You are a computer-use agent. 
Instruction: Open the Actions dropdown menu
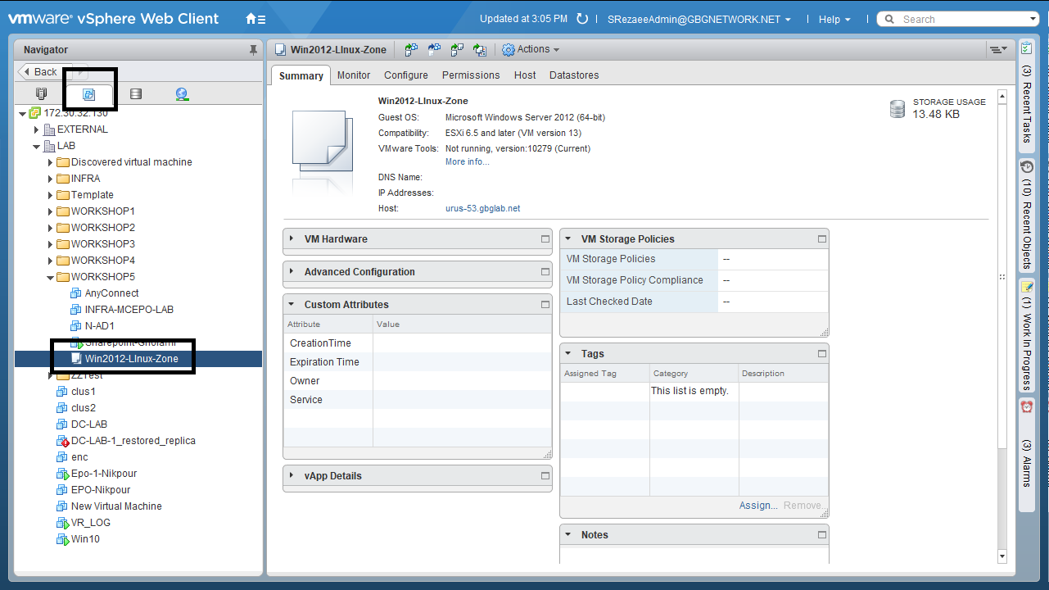pos(531,50)
